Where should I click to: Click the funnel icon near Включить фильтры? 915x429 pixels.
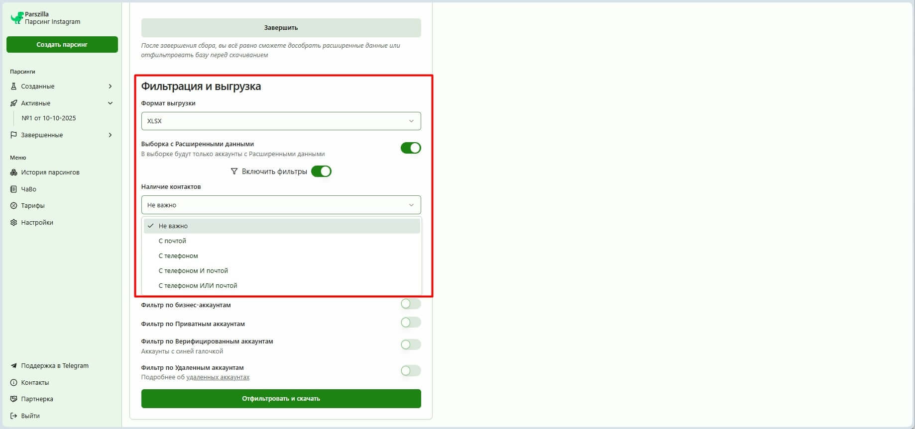pos(234,172)
